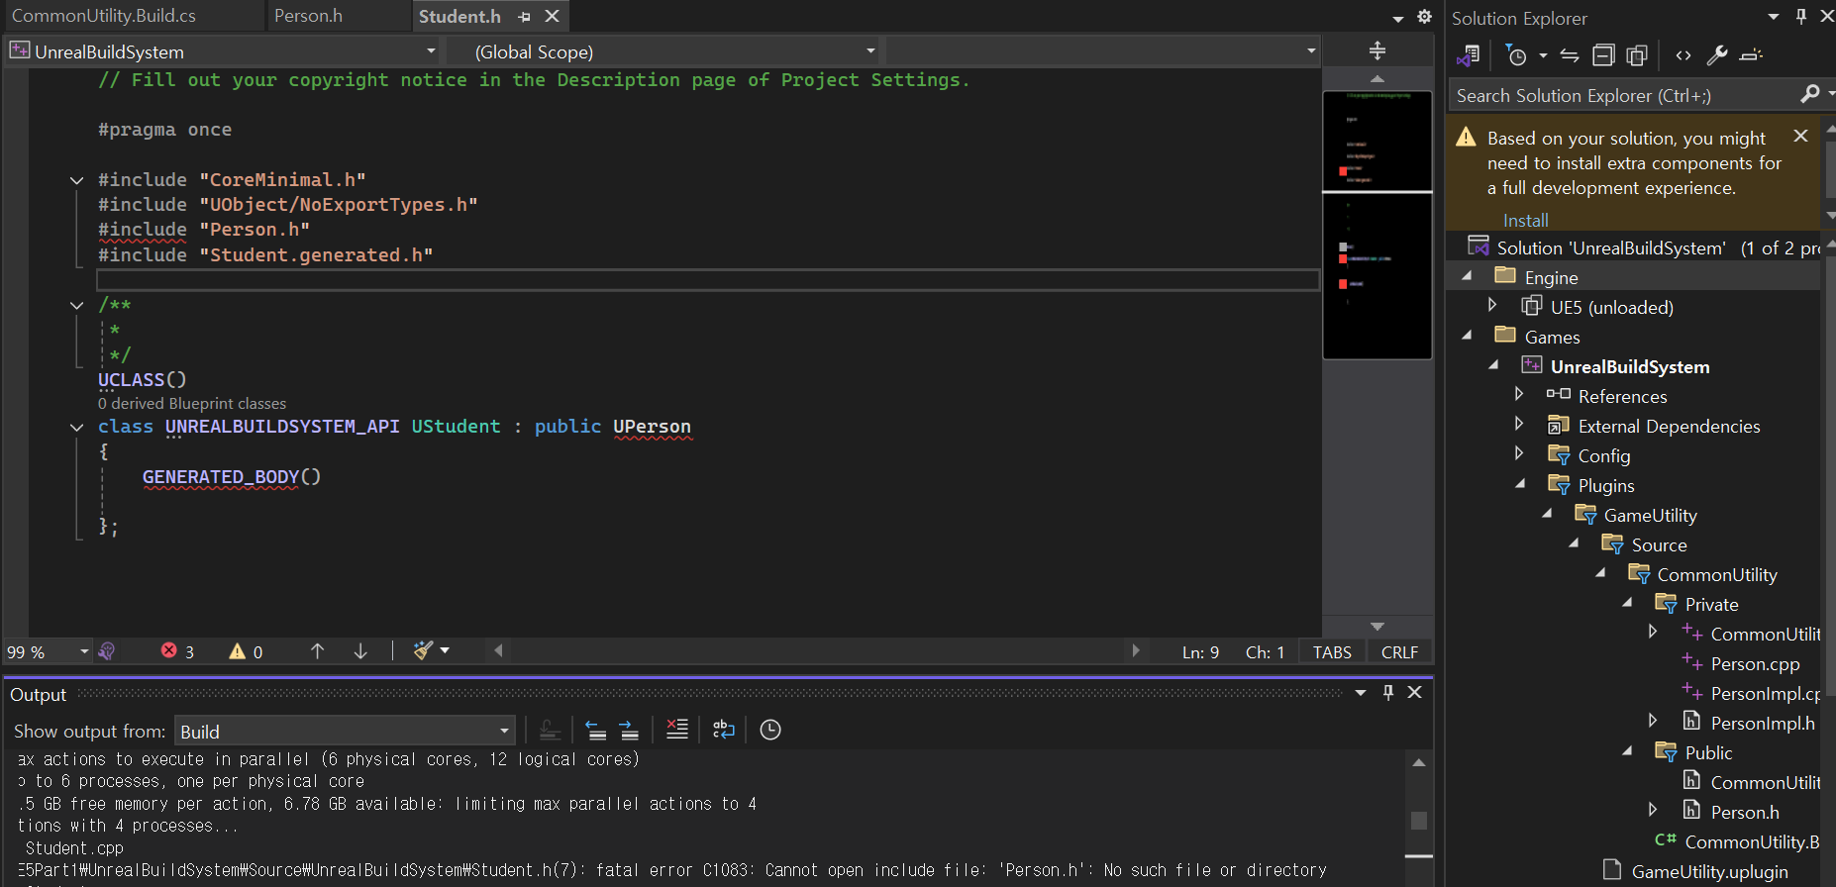This screenshot has width=1836, height=887.
Task: Auto-hide Solution Explorer with pin icon
Action: pos(1801,17)
